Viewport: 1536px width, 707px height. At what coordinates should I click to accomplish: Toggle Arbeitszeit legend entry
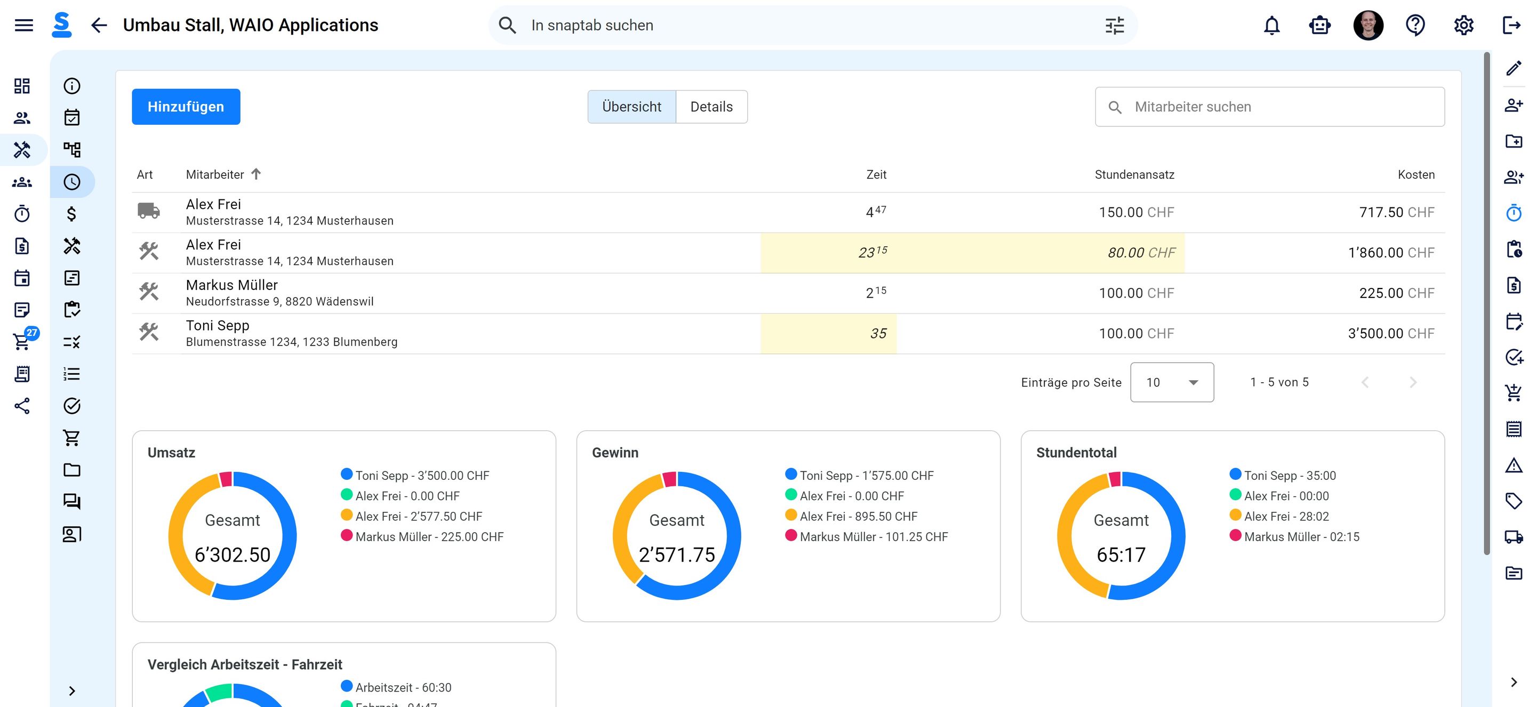click(396, 687)
